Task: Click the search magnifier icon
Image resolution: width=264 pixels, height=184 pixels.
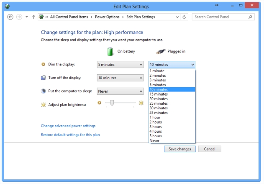Action: coord(250,17)
